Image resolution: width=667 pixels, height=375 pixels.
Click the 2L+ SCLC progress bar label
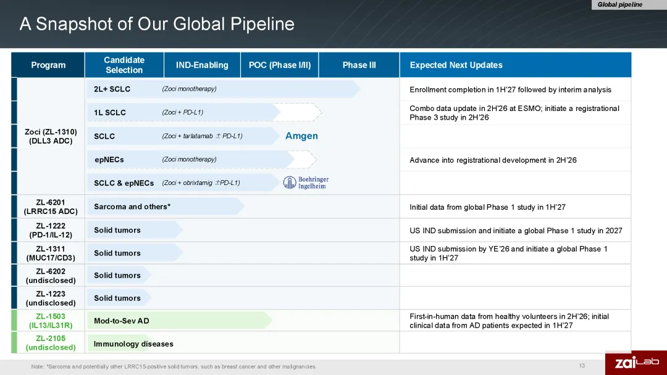point(112,89)
